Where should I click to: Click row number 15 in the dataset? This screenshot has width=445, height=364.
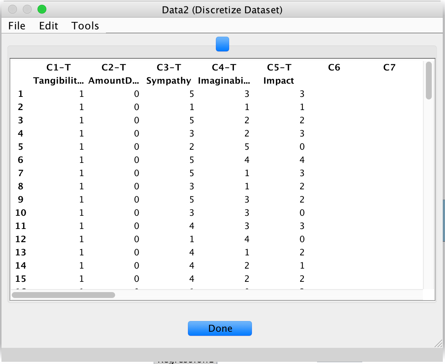tap(20, 279)
